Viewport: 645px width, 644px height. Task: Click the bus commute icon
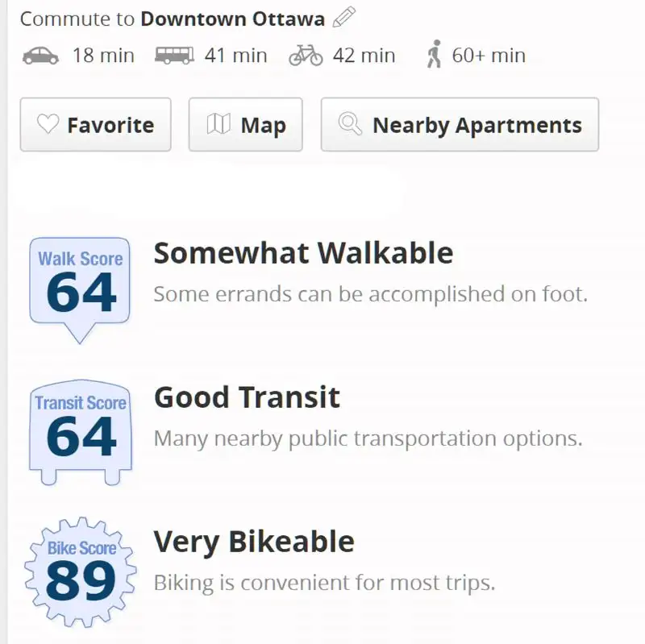174,56
